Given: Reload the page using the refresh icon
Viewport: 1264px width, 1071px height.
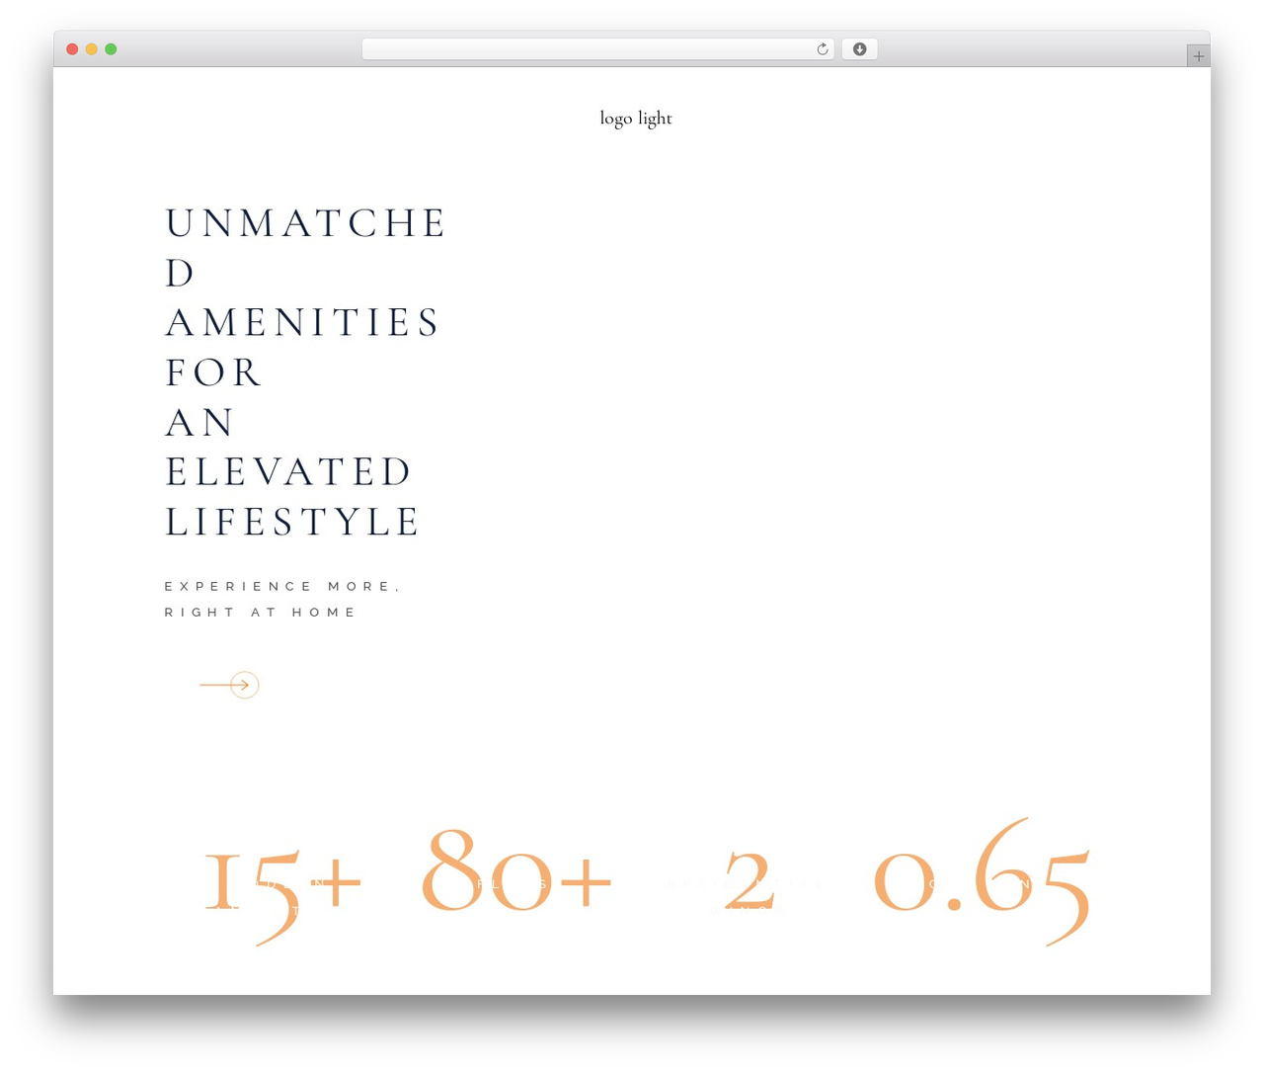Looking at the screenshot, I should click(822, 49).
